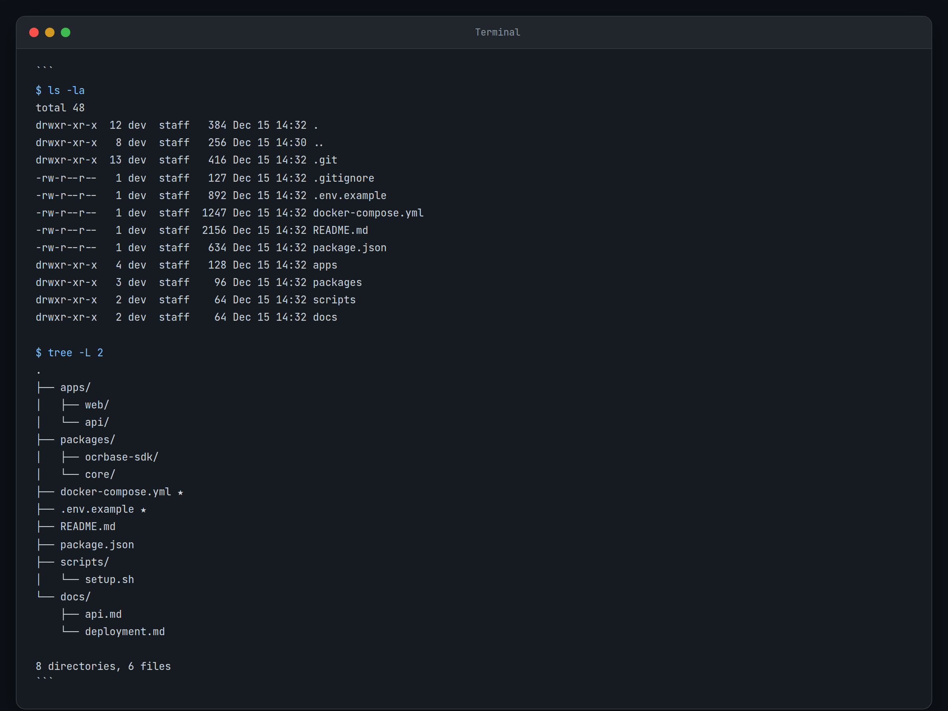Click the 14:30 timestamp on parent directory row
This screenshot has width=948, height=711.
click(x=291, y=143)
